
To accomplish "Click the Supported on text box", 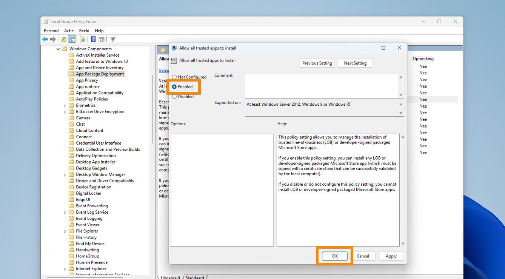I will point(322,108).
